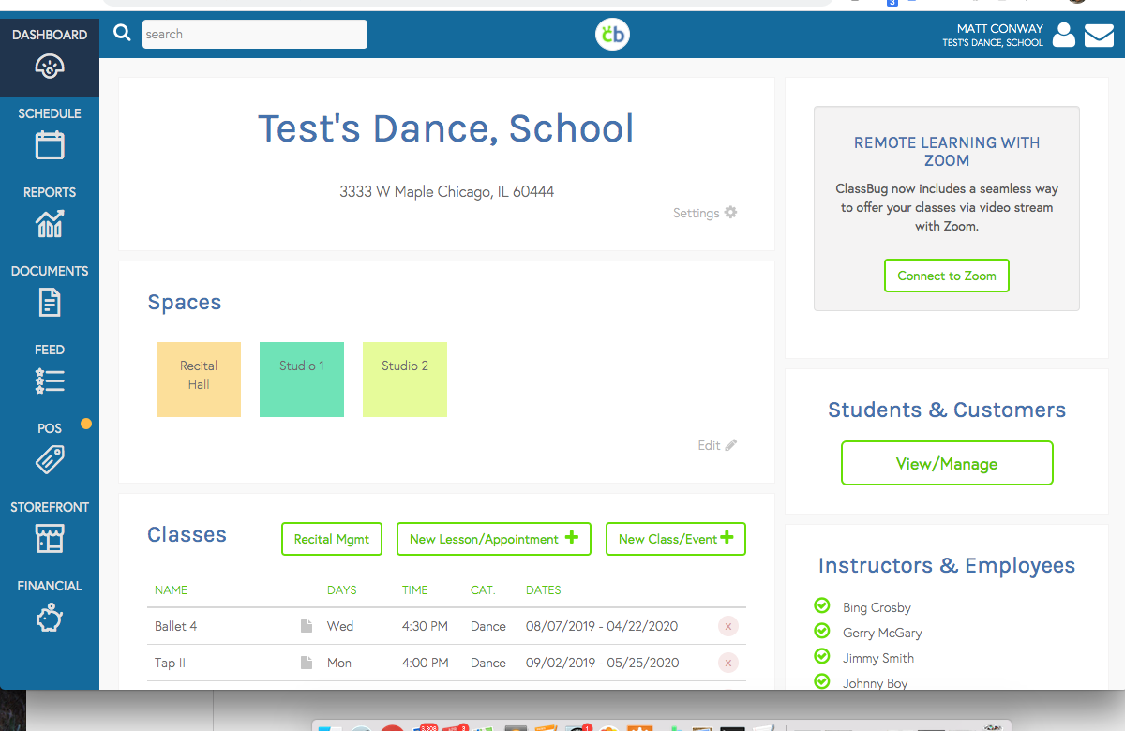
Task: Open Reports chart icon in sidebar
Action: [50, 224]
